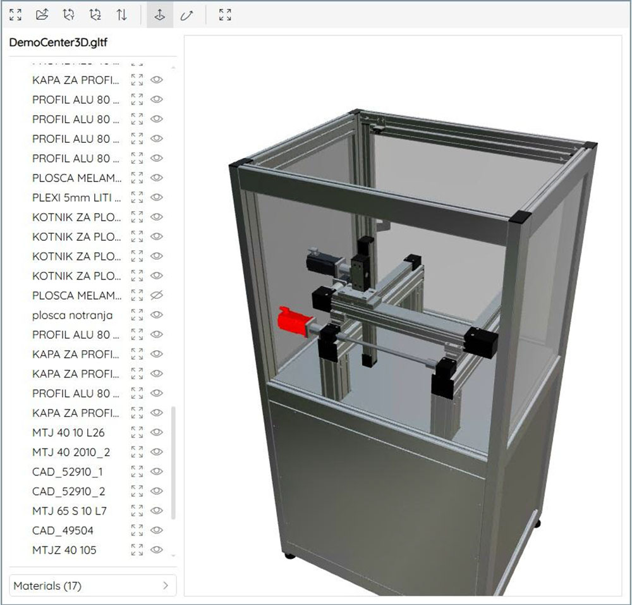Set Z axis as up vector
632x605 pixels.
click(95, 15)
